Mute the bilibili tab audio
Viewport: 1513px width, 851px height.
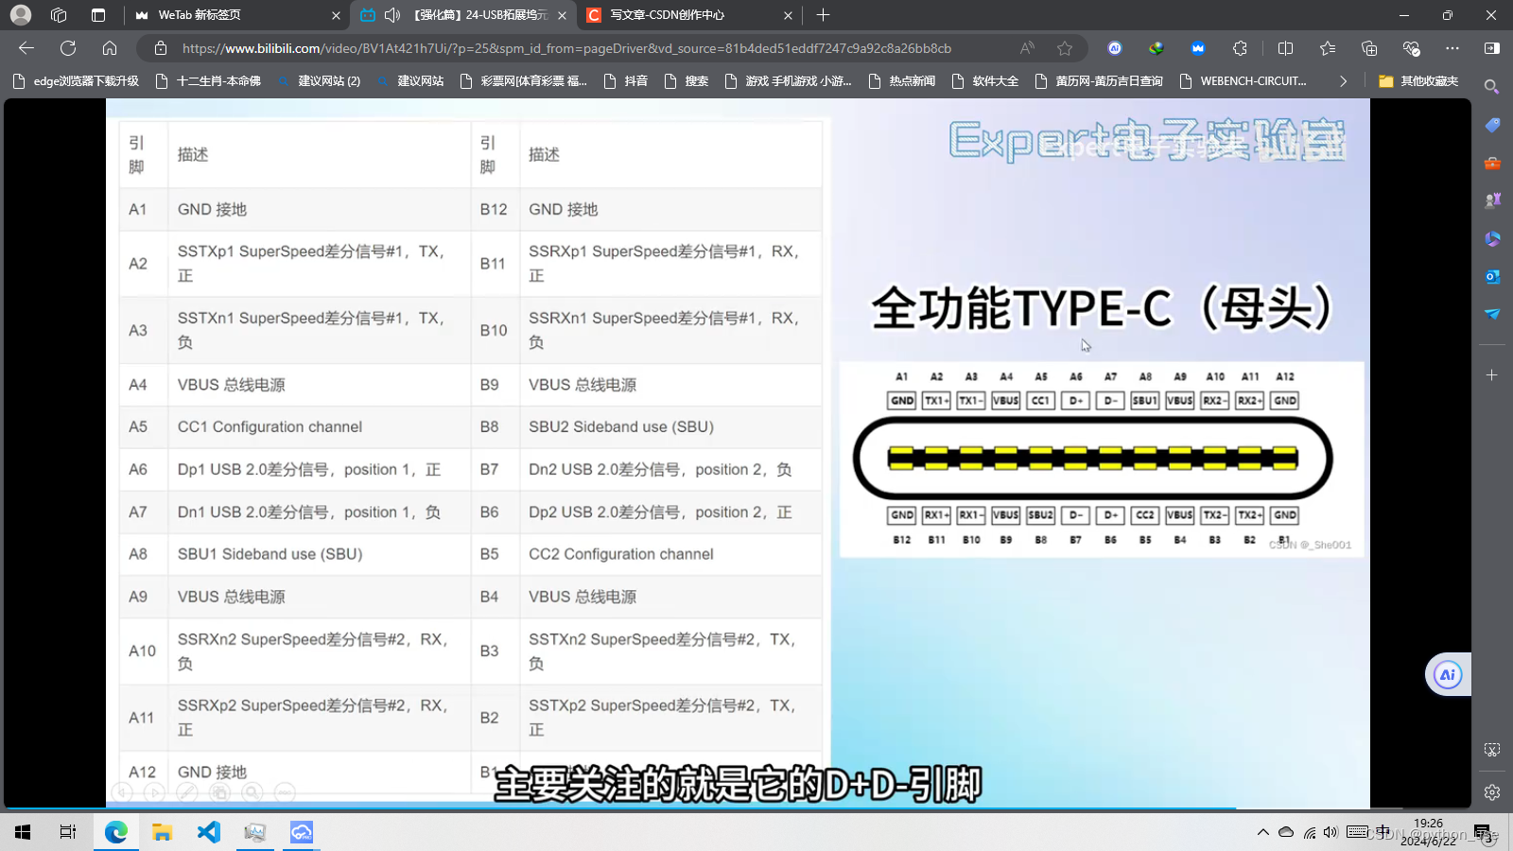click(x=392, y=15)
